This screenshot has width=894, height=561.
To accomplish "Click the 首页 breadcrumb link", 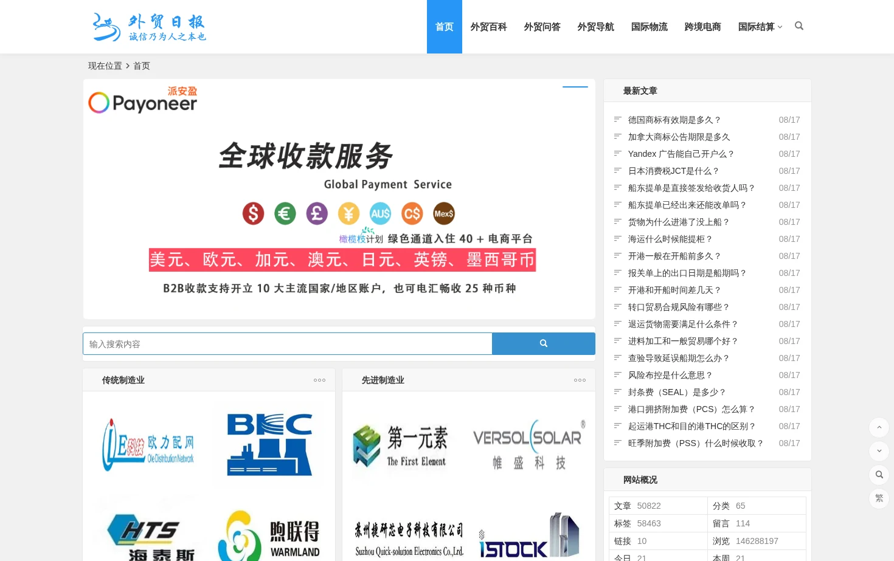I will (x=142, y=66).
